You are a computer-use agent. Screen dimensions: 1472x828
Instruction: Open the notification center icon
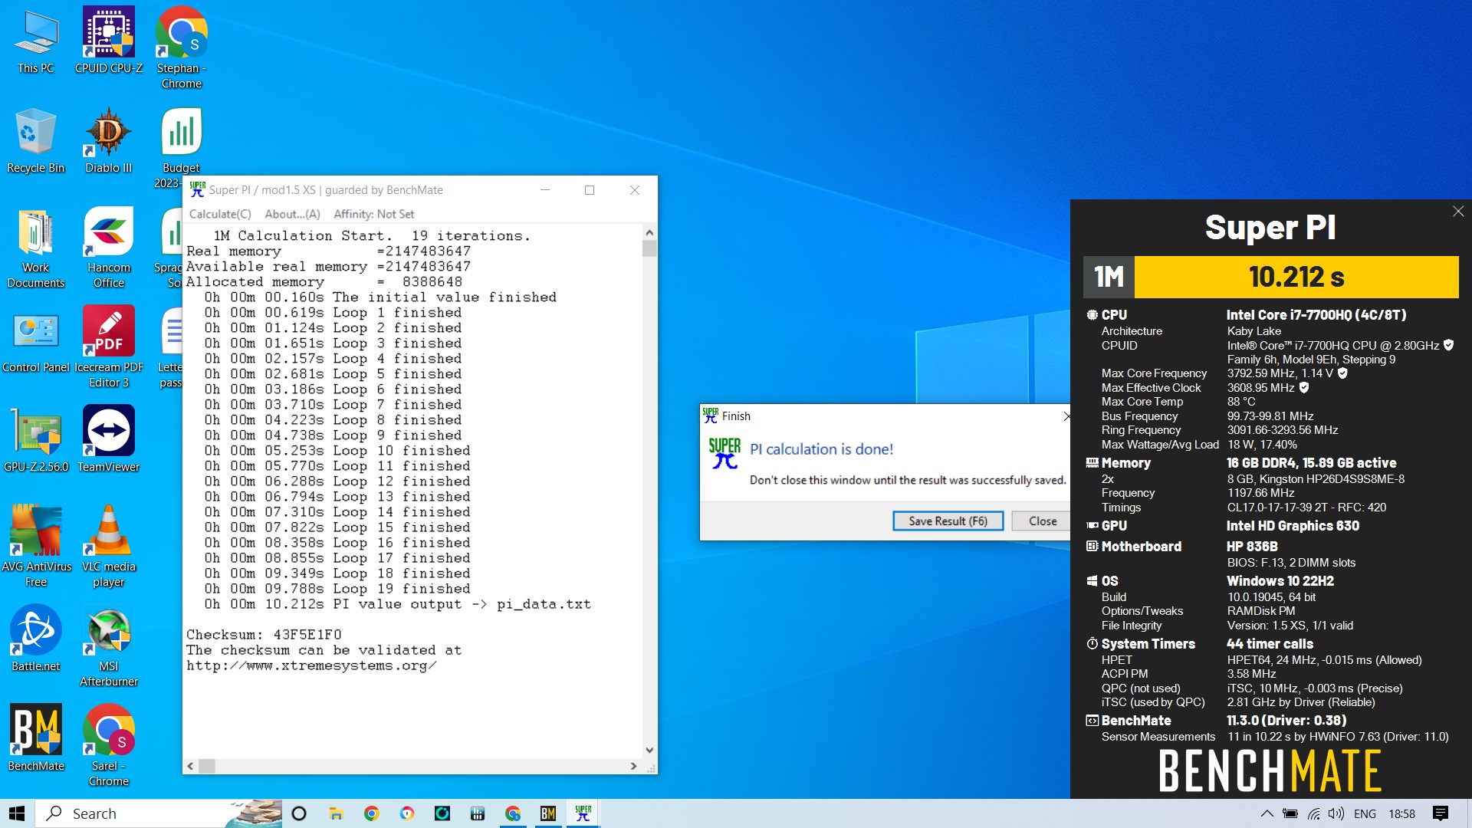(1441, 813)
